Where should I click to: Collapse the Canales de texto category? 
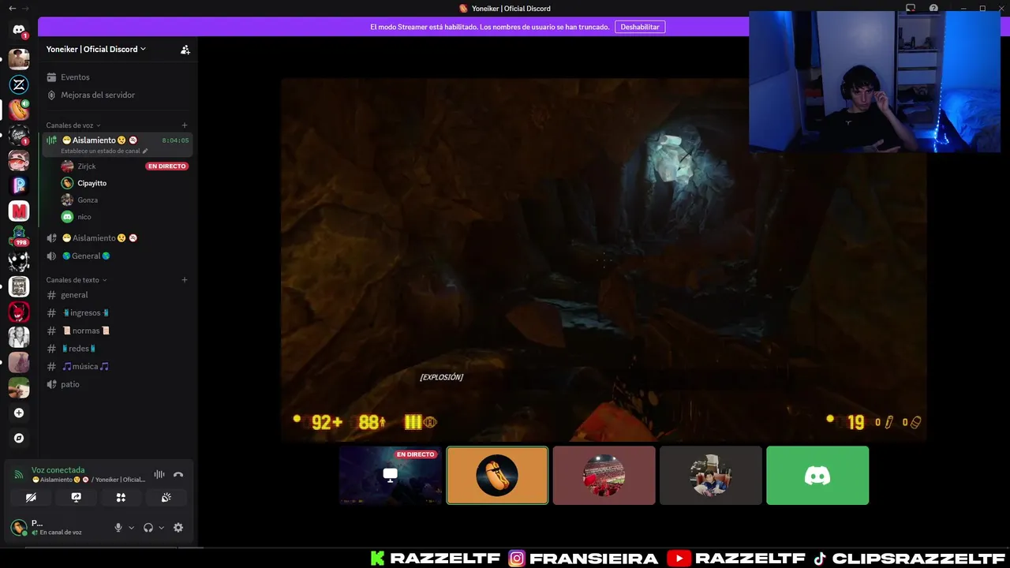[77, 280]
